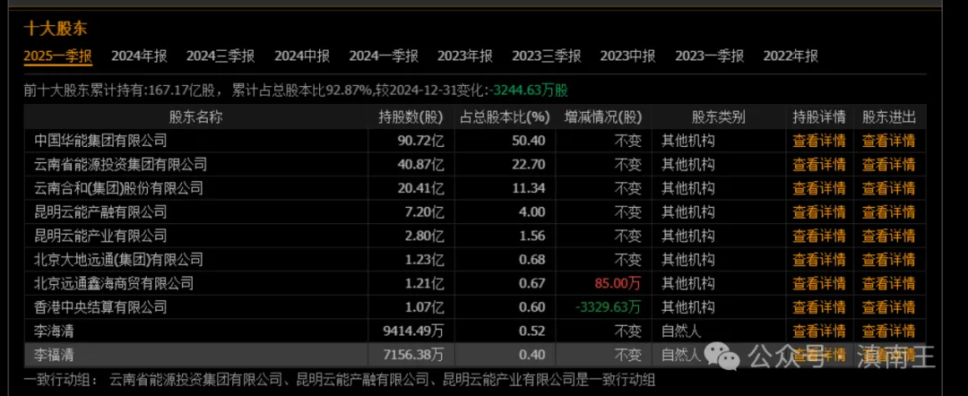Open 持股详情 link for 北京远通鑫海商贸有限公司
The height and width of the screenshot is (396, 968).
818,283
